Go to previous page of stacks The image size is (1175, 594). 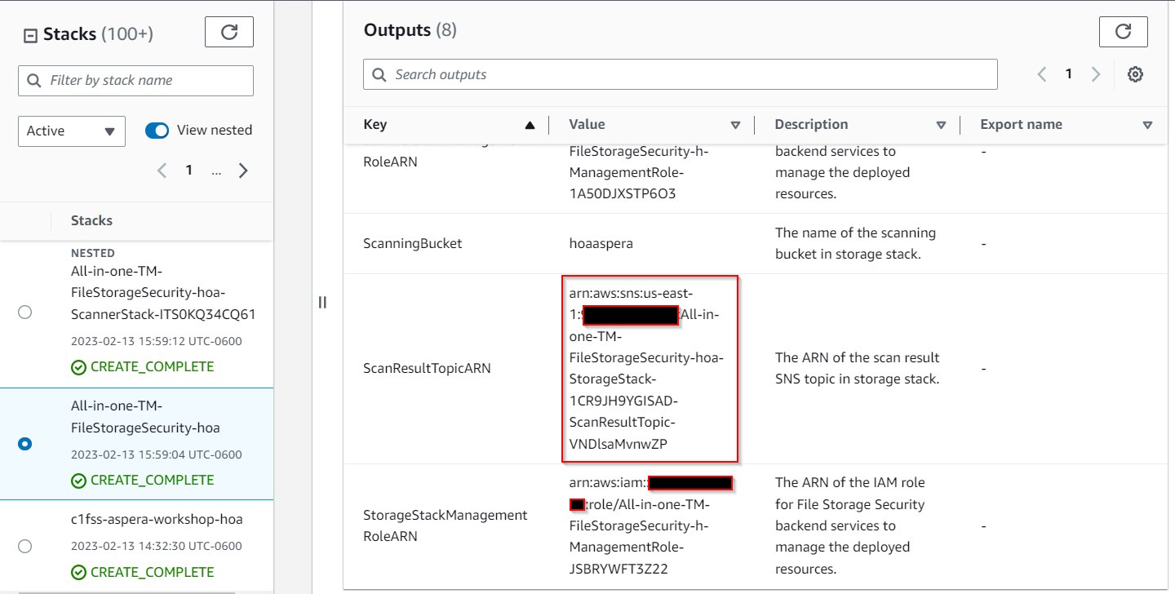(162, 171)
